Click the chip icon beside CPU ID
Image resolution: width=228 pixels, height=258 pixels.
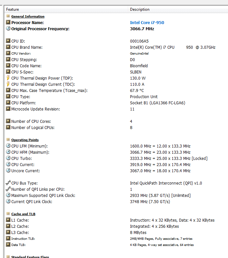tap(8, 41)
